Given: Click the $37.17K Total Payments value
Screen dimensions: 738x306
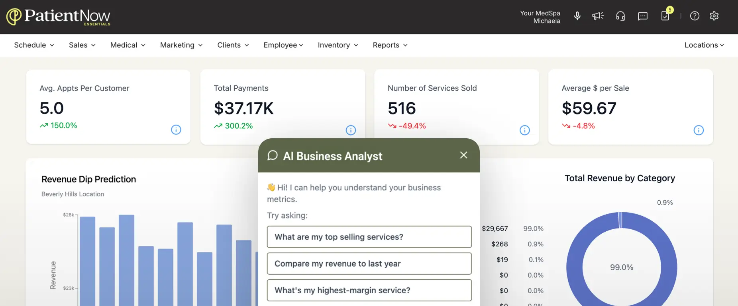Looking at the screenshot, I should click(243, 108).
